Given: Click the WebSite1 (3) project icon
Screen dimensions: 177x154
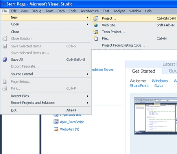Looking at the screenshot, I should click(x=56, y=129).
